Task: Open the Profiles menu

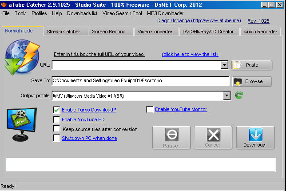Action: click(39, 13)
